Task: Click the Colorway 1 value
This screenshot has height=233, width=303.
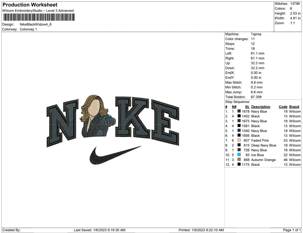Action: click(x=28, y=29)
